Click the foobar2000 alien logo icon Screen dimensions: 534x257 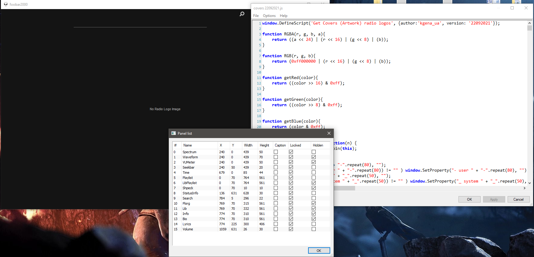[x=6, y=4]
